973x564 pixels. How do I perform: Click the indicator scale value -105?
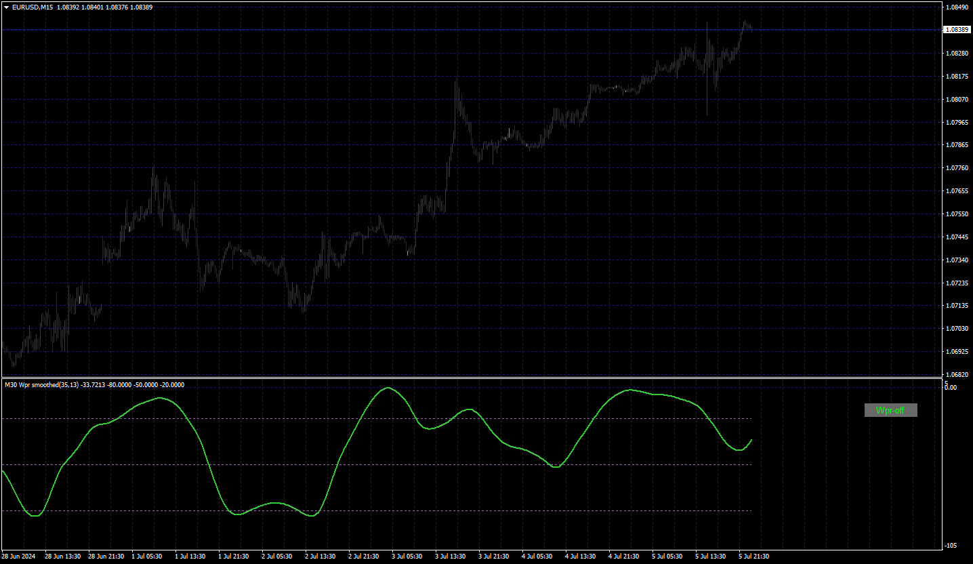pos(951,546)
